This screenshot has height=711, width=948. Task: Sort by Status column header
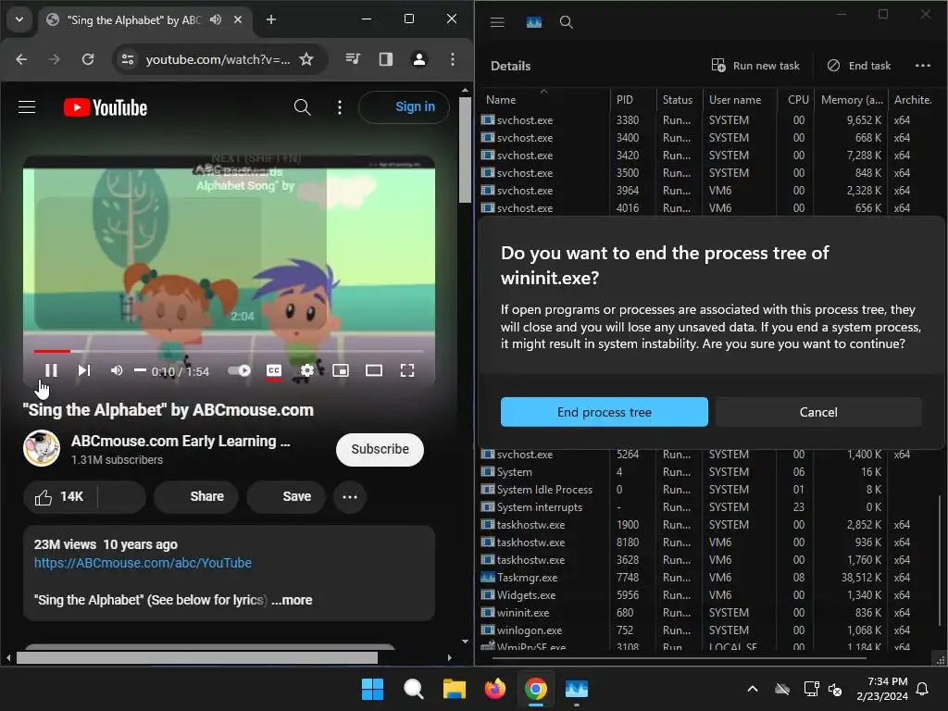(678, 100)
